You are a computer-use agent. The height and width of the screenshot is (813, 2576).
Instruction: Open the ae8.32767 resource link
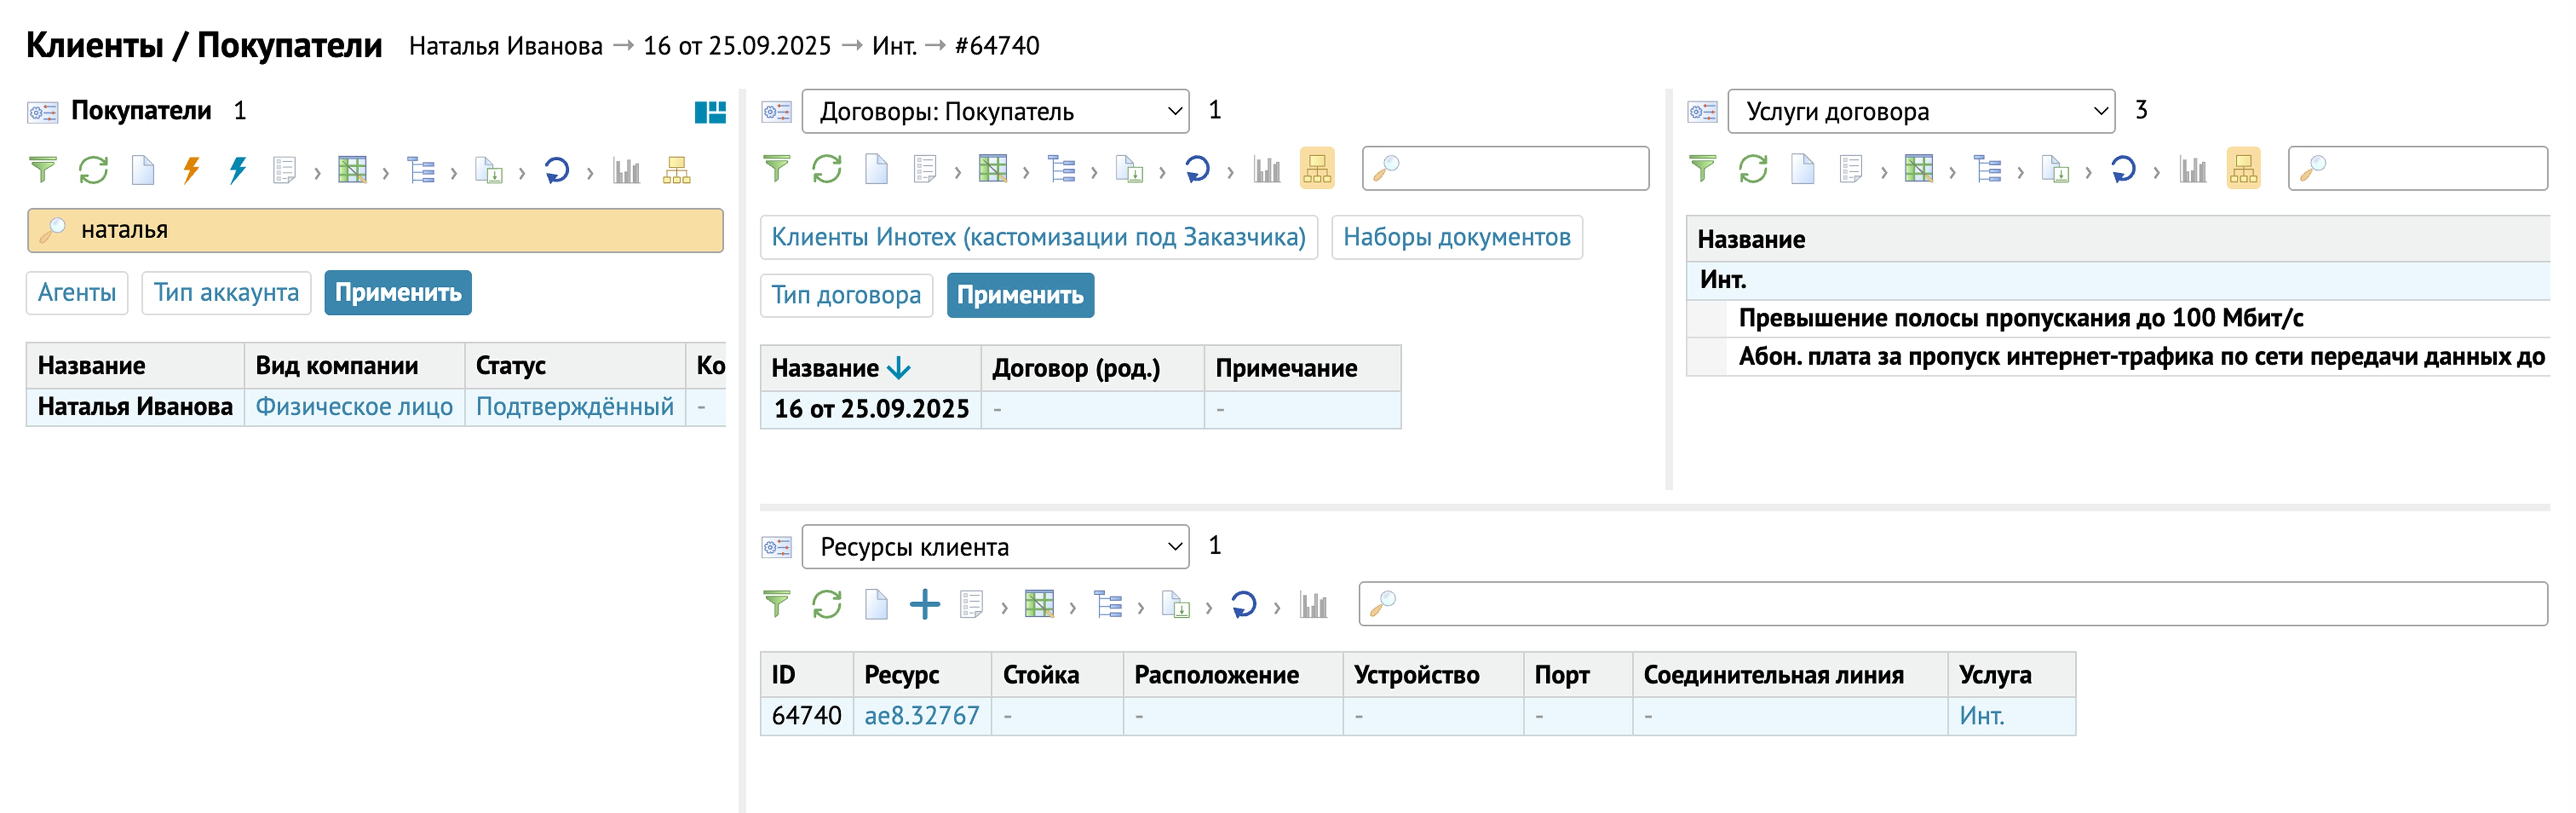coord(921,716)
